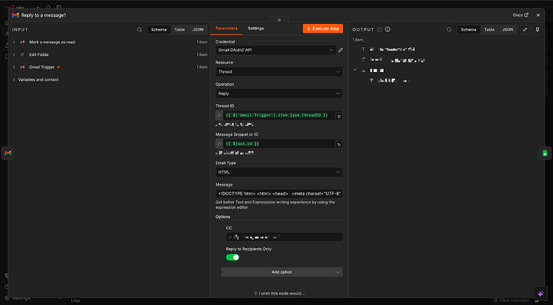The width and height of the screenshot is (553, 305).
Task: Click the fx toggle for Message Snippet
Action: [x=220, y=144]
